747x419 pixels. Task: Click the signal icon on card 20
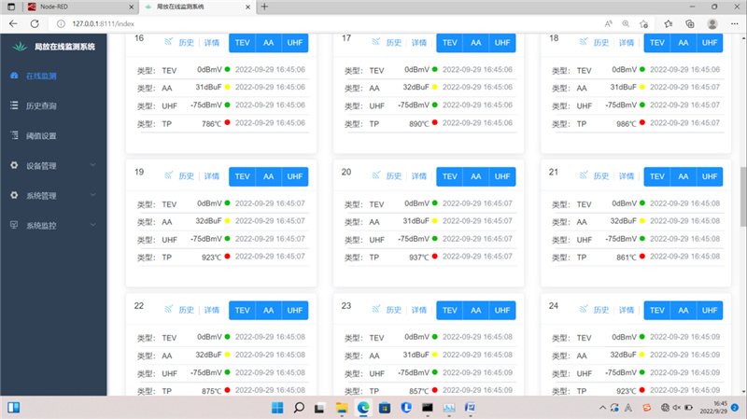pos(376,175)
